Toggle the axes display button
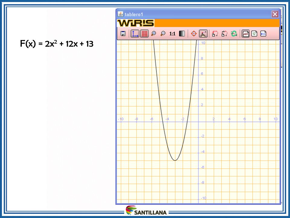Screen dimensions: 290x218 (x=135, y=34)
